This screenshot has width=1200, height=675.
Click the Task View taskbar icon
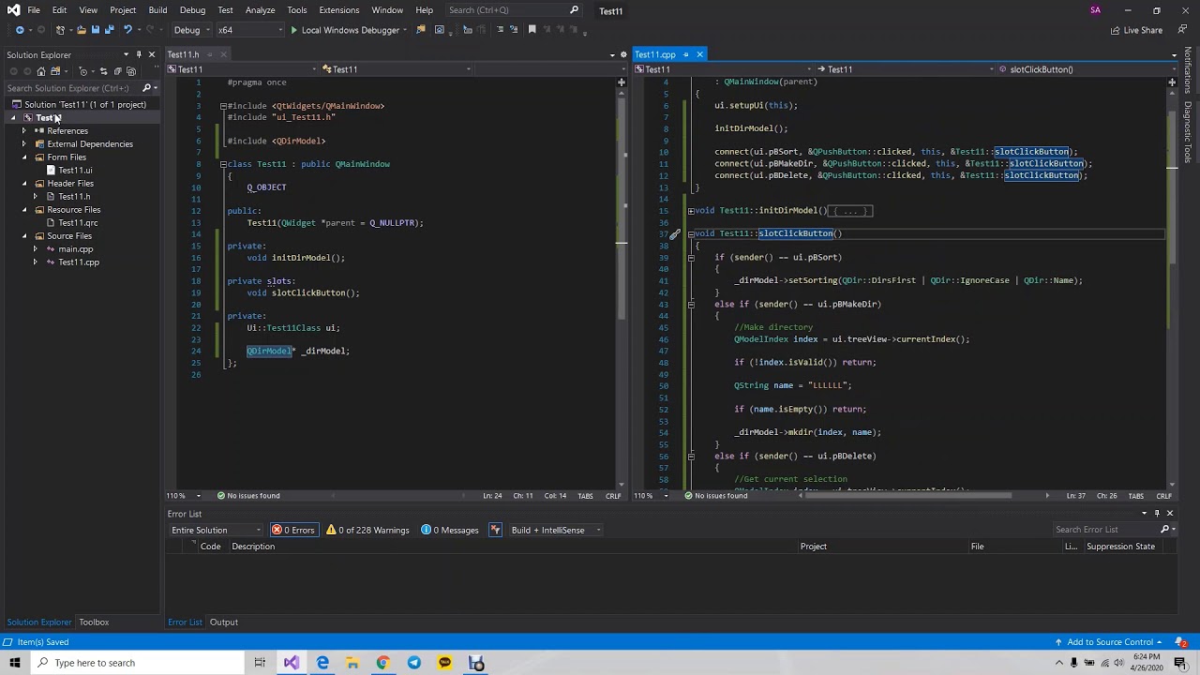pos(260,663)
